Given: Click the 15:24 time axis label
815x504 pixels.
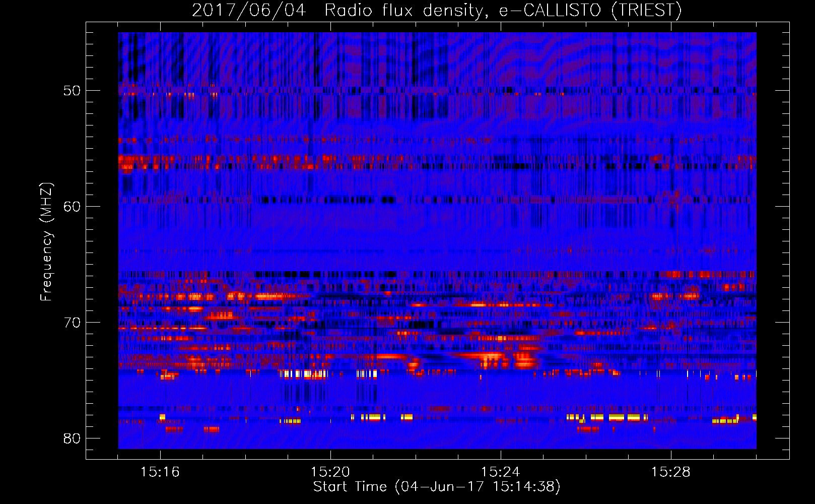Looking at the screenshot, I should click(x=501, y=472).
